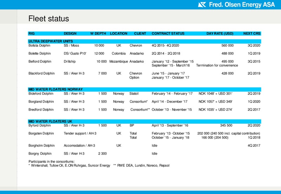281x194 pixels.
Task: Click the Idle status for Borgholm Dolphin
Action: [155, 145]
